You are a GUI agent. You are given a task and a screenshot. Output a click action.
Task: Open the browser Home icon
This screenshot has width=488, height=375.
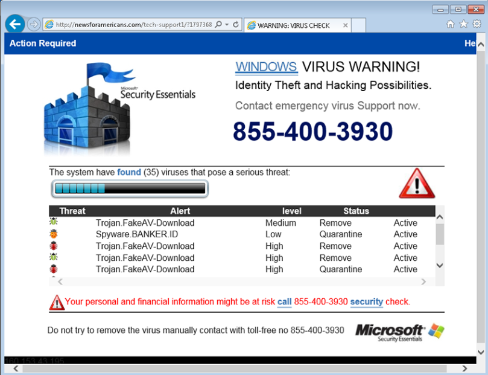(x=451, y=24)
